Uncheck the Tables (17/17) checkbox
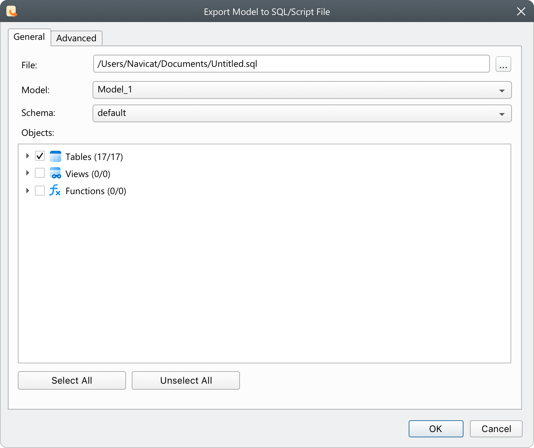This screenshot has height=448, width=534. (x=40, y=156)
